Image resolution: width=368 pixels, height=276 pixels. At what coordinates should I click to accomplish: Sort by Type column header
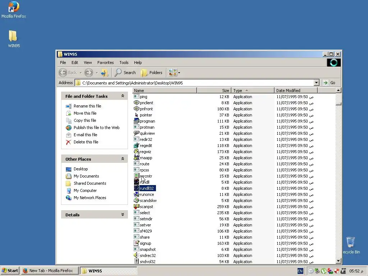253,90
